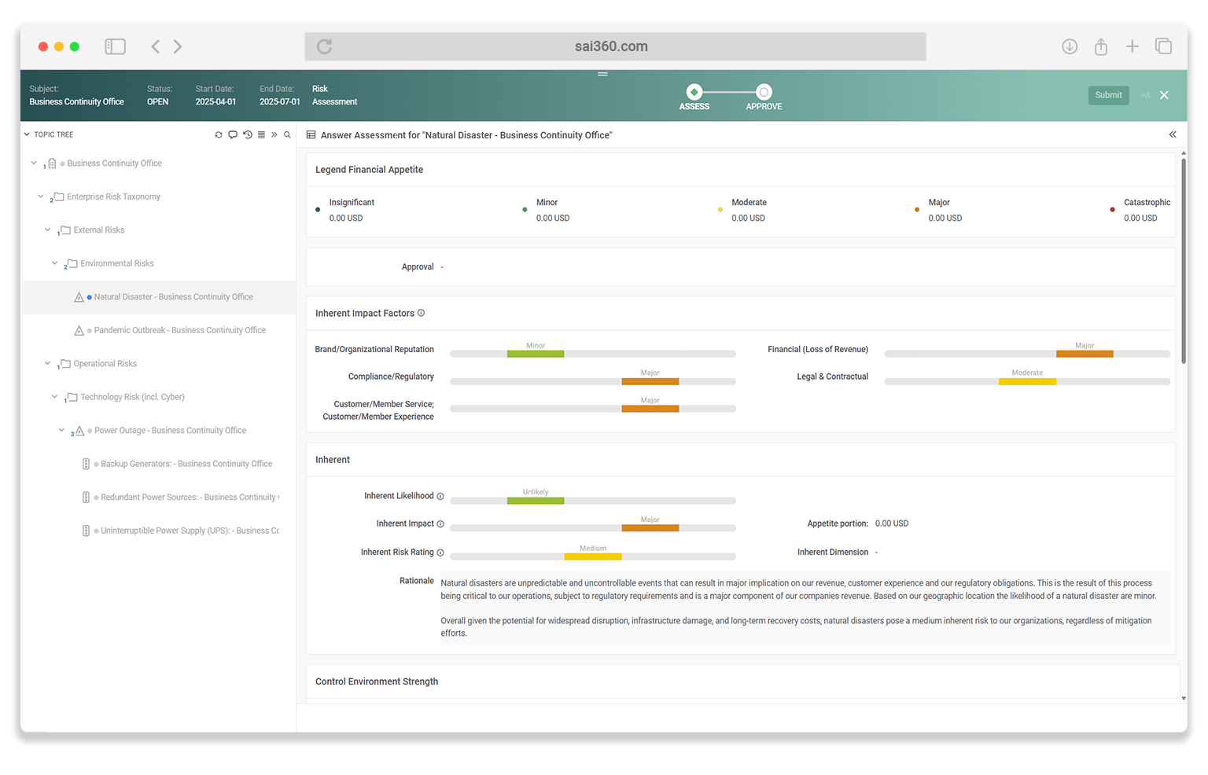Open the comments icon in Topic Tree toolbar
The image size is (1208, 775).
(x=233, y=135)
